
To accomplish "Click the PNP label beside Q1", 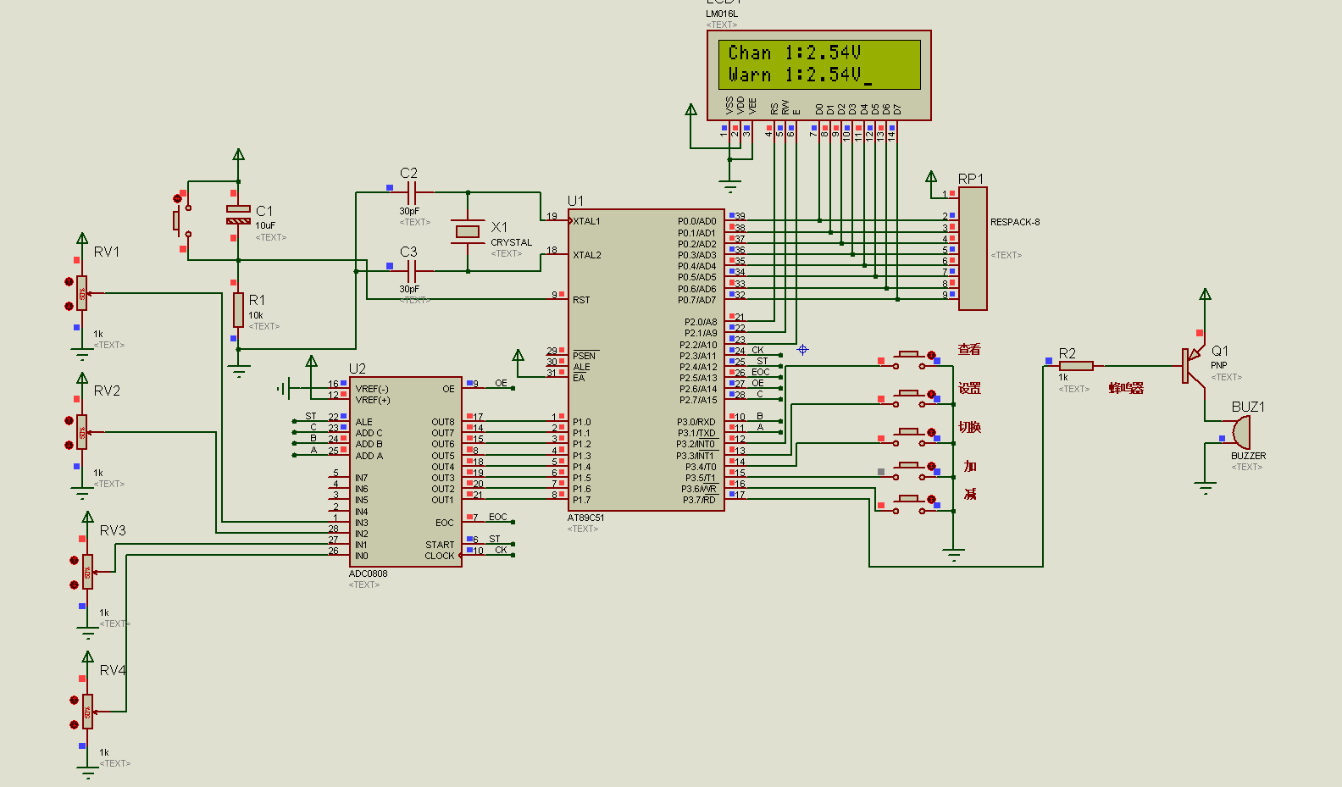I will (1218, 365).
